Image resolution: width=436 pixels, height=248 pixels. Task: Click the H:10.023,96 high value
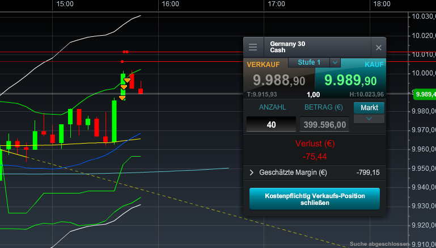(366, 94)
